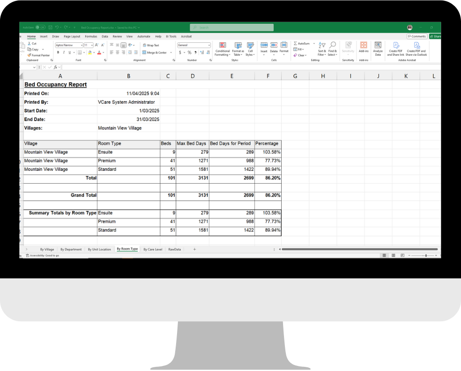Click the yellow Fill Color swatch
461x371 pixels.
click(90, 52)
